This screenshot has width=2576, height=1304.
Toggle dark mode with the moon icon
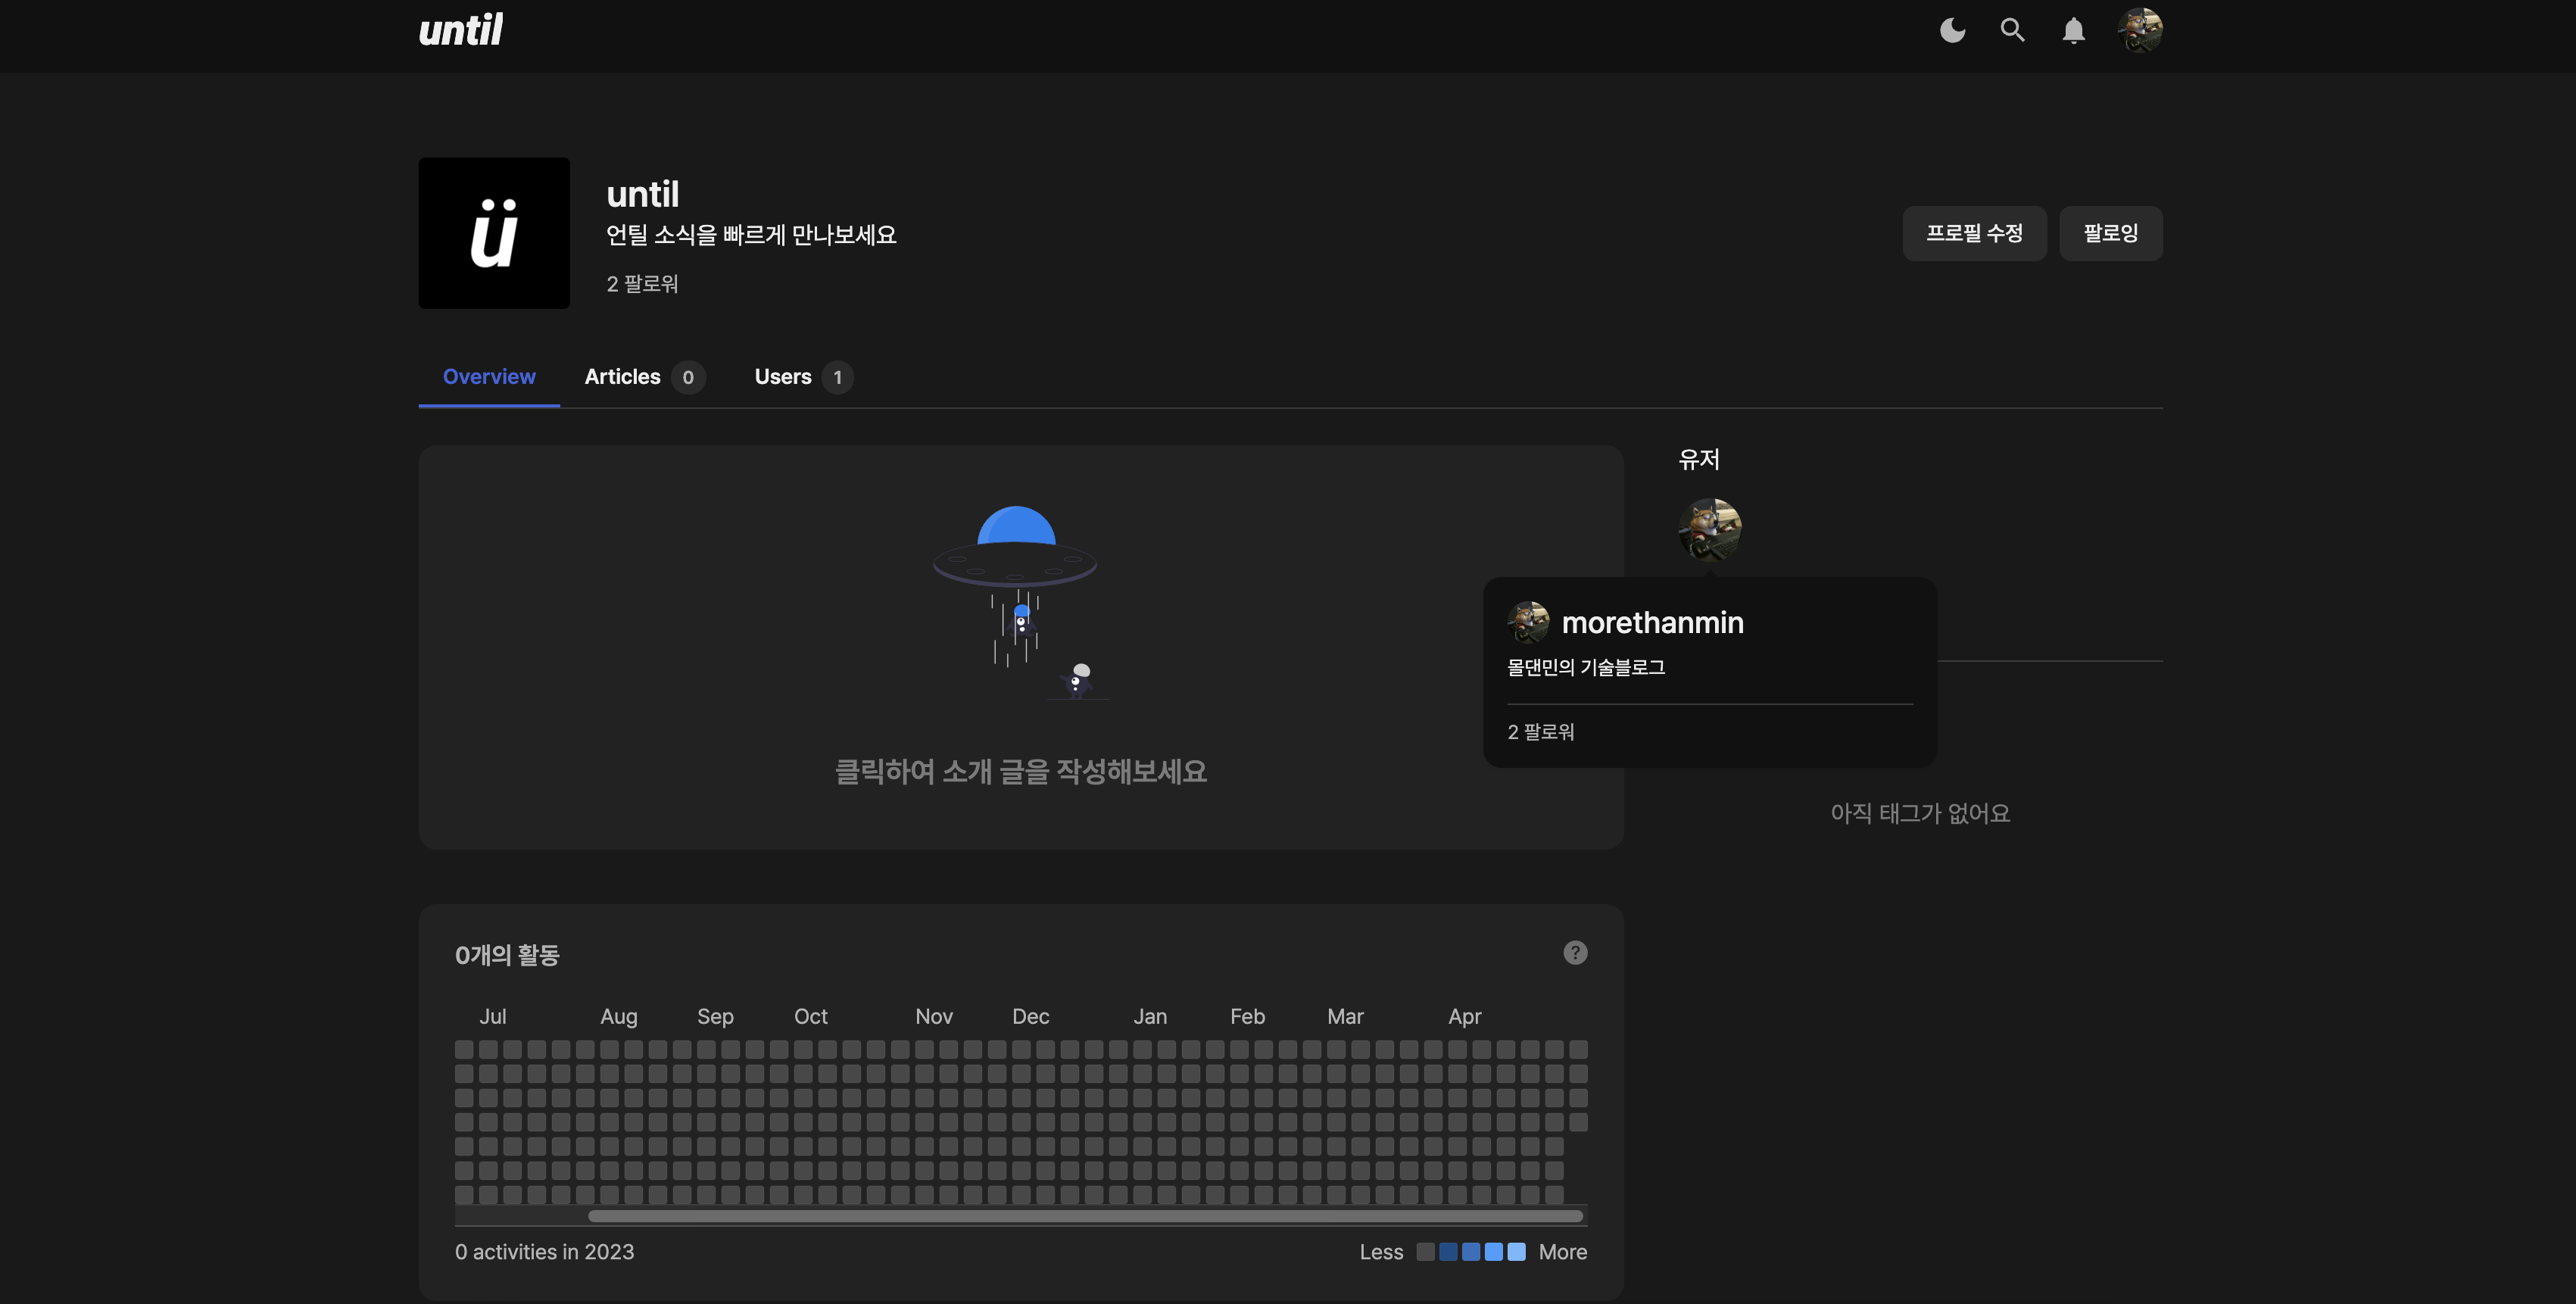[x=1952, y=30]
